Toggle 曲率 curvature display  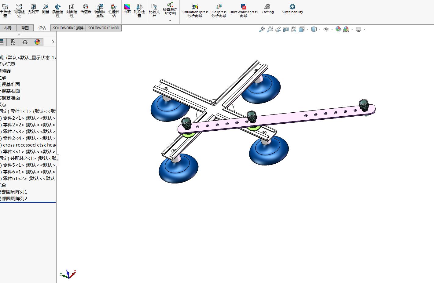(127, 9)
